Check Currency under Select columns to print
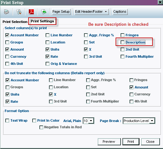The width and height of the screenshot is (163, 149). (x=7, y=56)
